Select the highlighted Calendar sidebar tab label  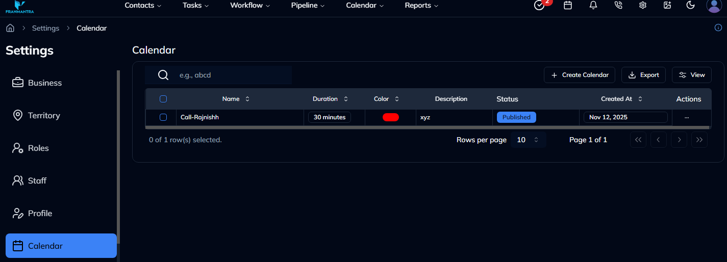[45, 246]
